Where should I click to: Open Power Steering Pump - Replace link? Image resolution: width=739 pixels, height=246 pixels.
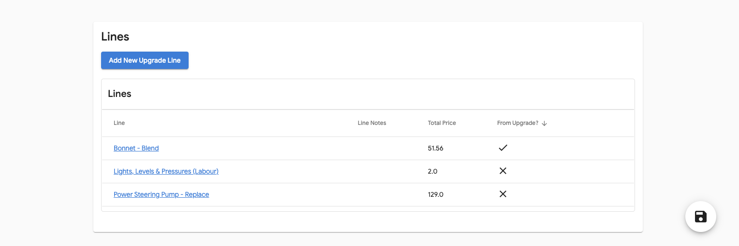click(x=161, y=194)
